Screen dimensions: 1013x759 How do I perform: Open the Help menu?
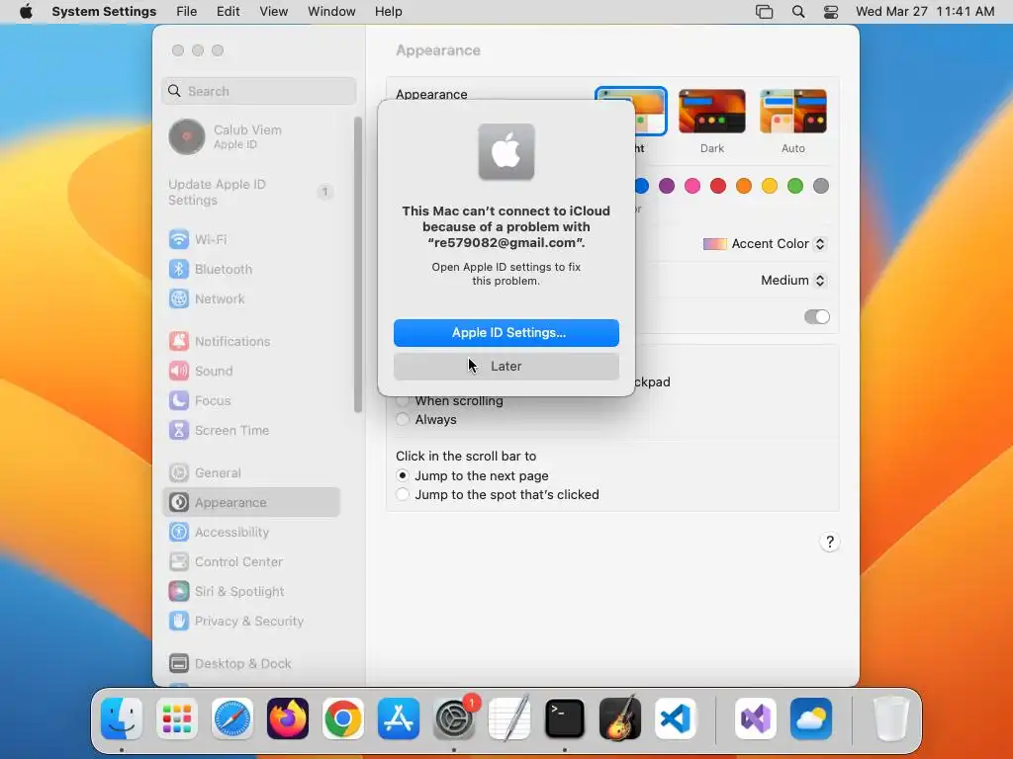tap(388, 12)
